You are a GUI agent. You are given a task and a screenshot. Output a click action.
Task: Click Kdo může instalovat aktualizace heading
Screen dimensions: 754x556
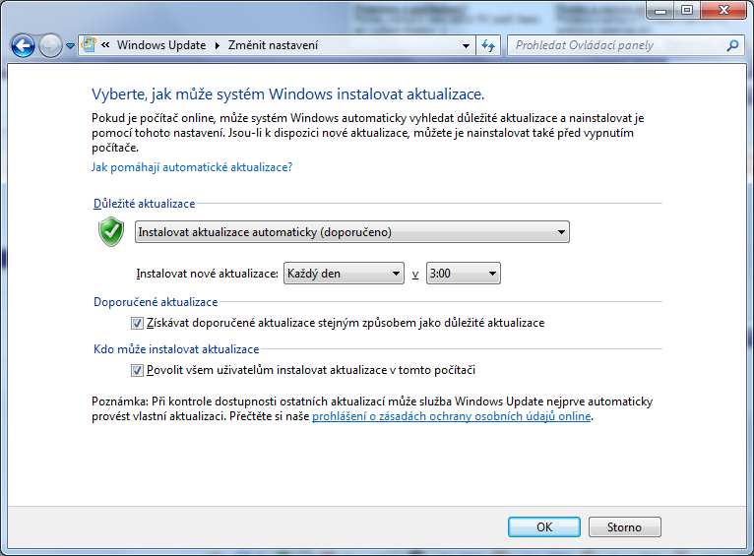click(x=176, y=349)
